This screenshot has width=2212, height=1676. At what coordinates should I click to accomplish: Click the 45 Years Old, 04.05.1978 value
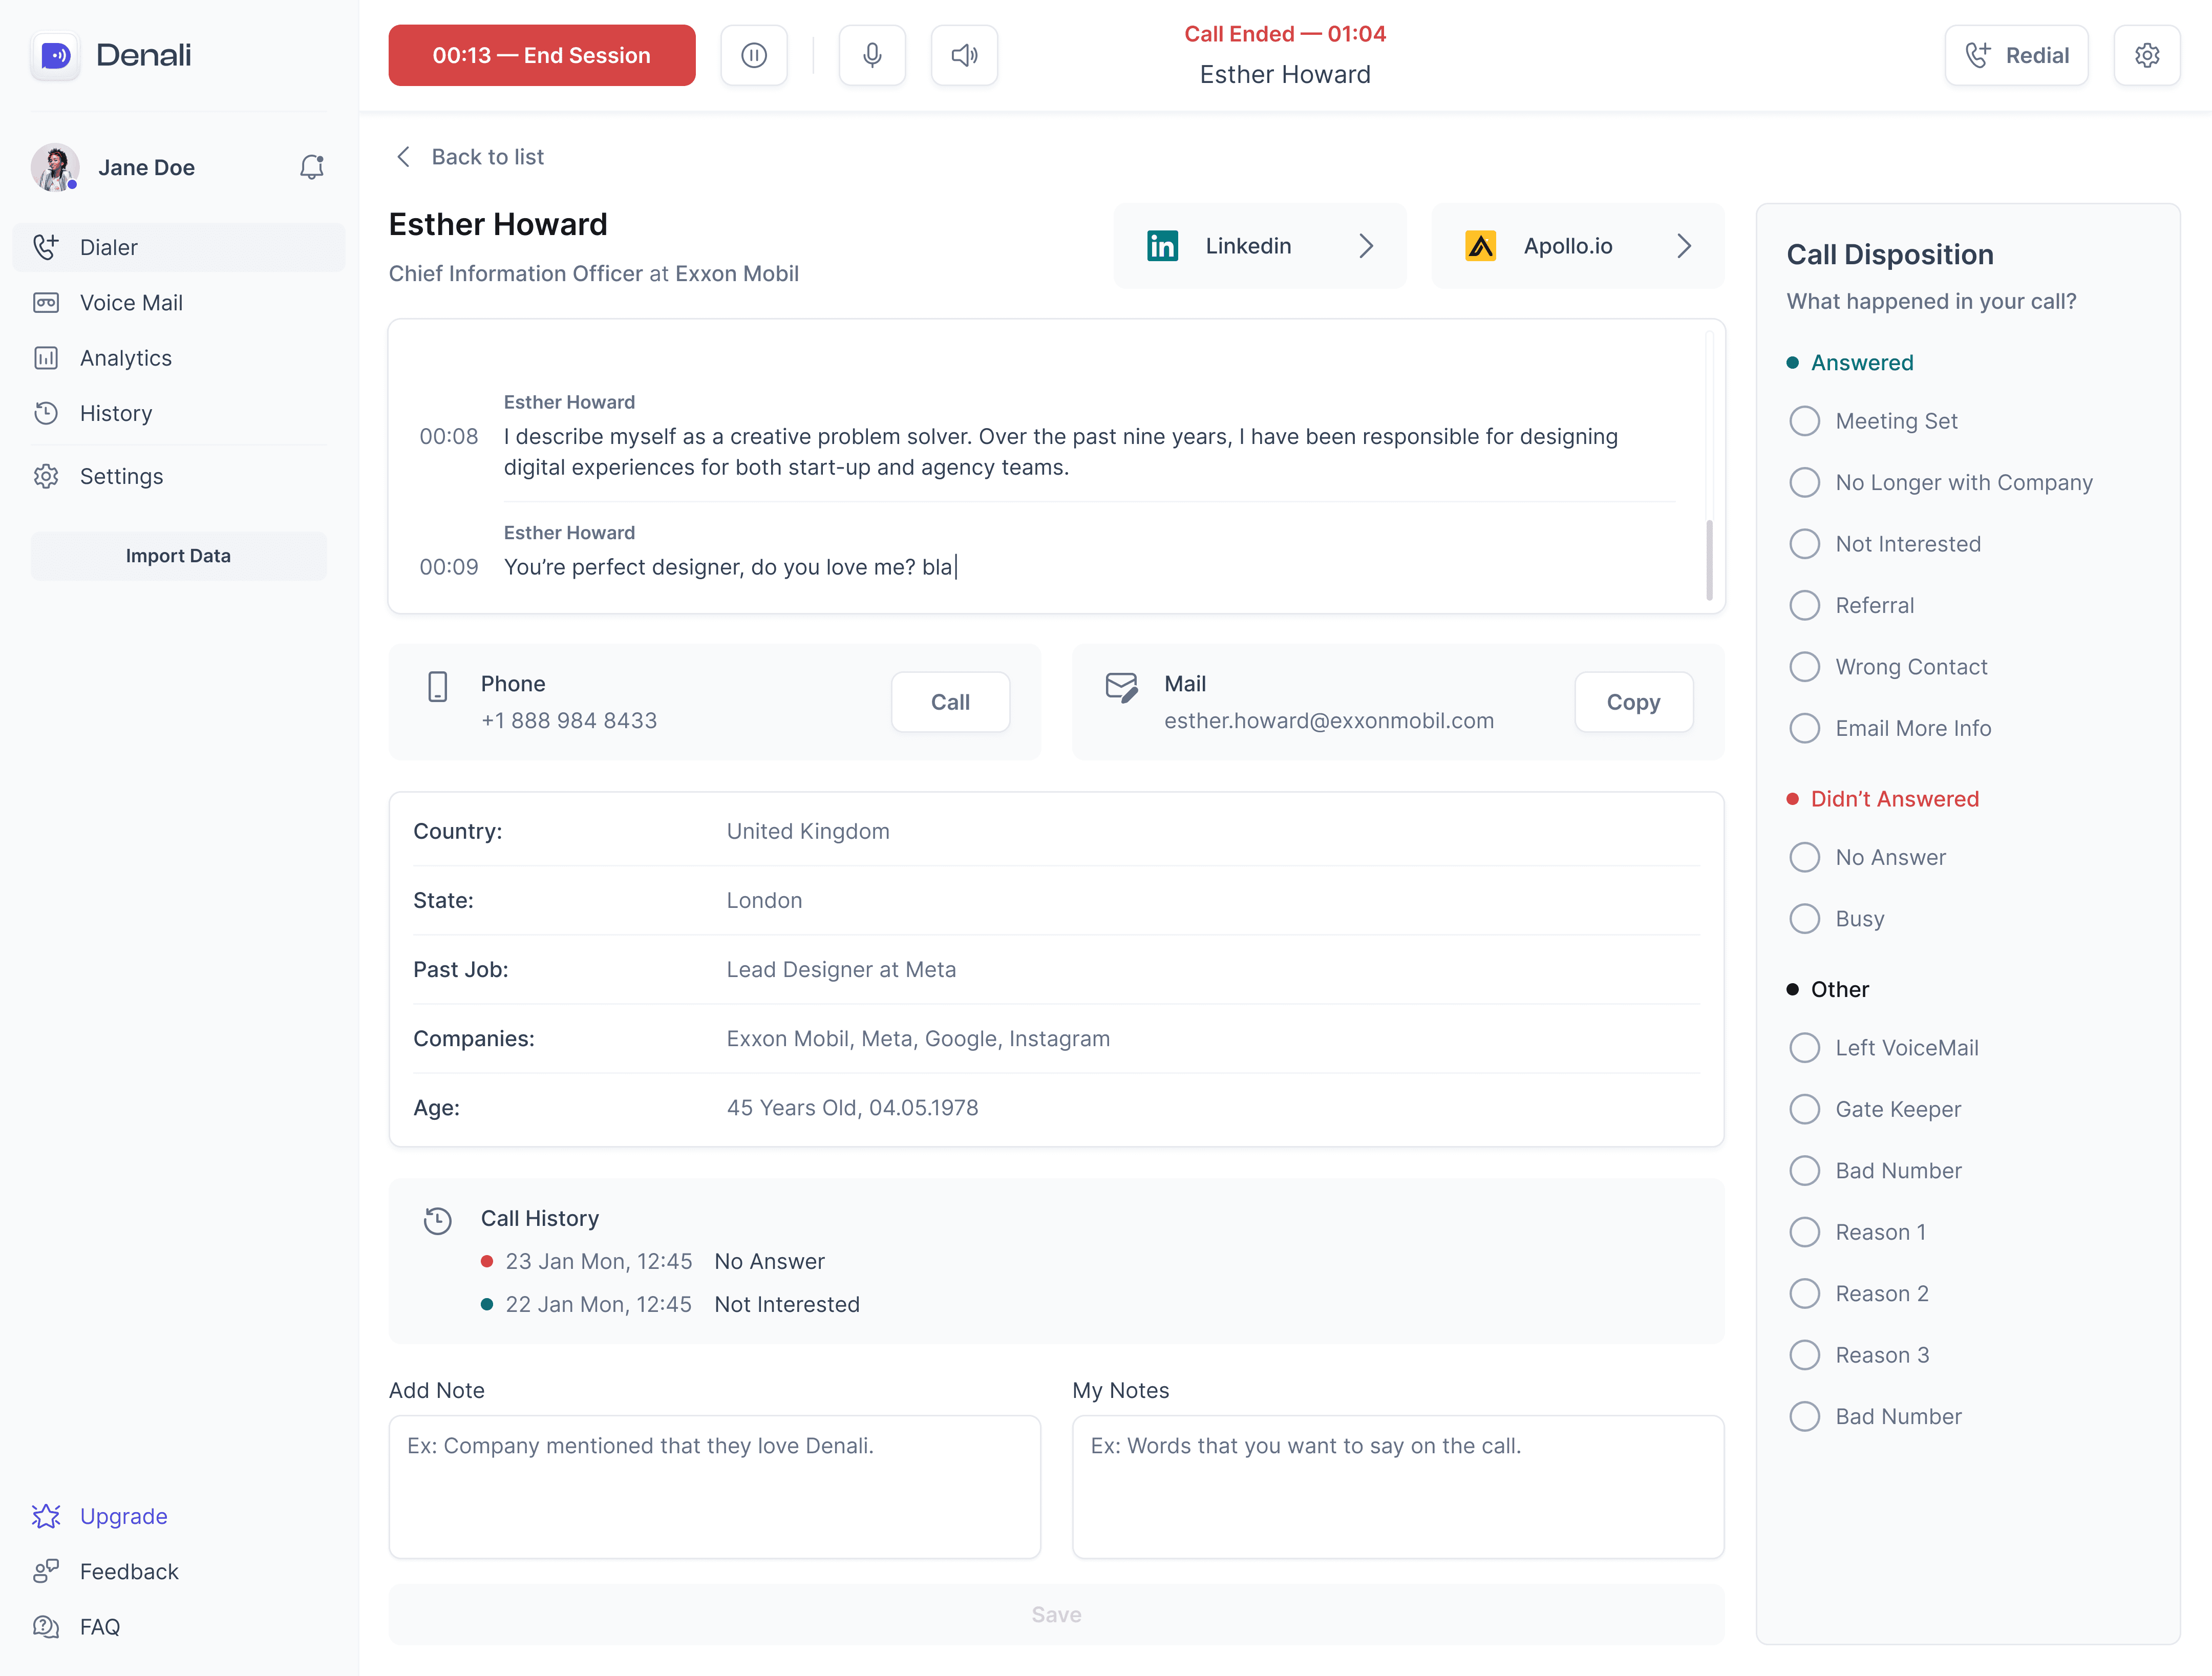click(x=852, y=1108)
